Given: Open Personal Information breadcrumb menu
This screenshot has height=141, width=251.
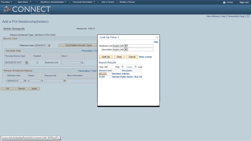Looking at the screenshot, I should (x=84, y=2).
